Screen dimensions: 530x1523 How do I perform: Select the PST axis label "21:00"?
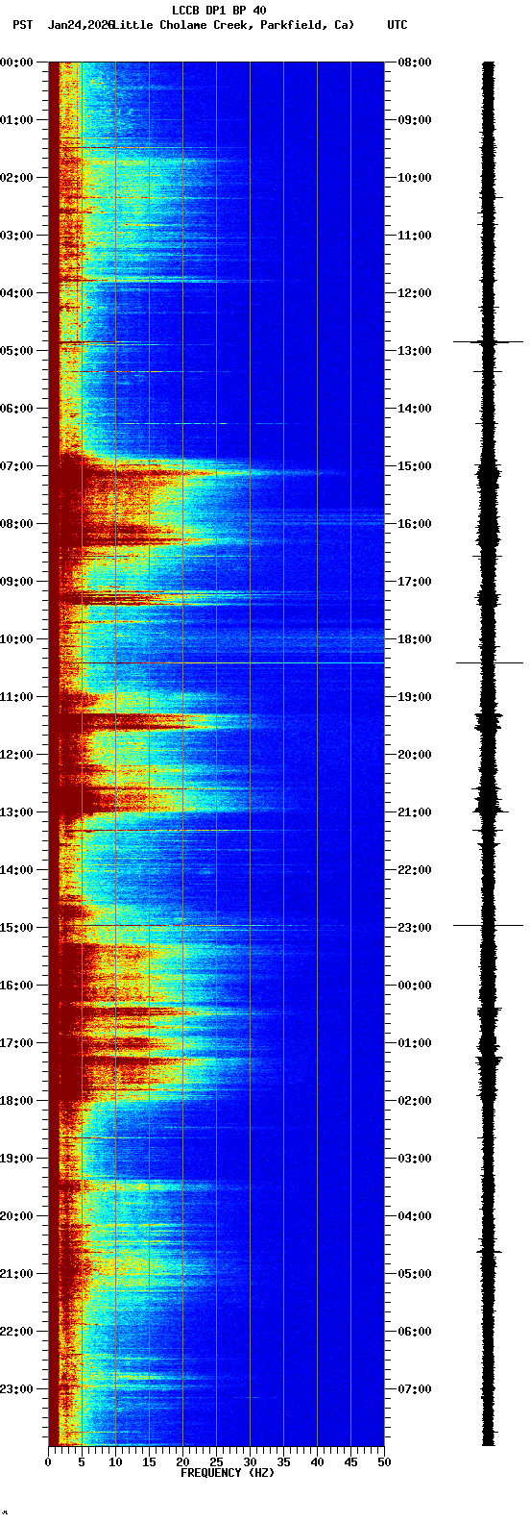16,1274
